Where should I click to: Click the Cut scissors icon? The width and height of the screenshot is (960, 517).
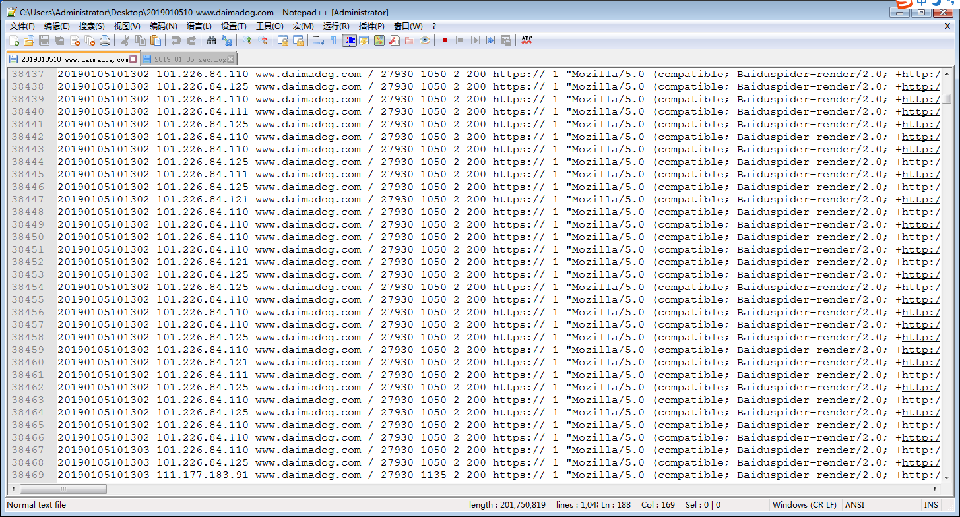[x=125, y=40]
